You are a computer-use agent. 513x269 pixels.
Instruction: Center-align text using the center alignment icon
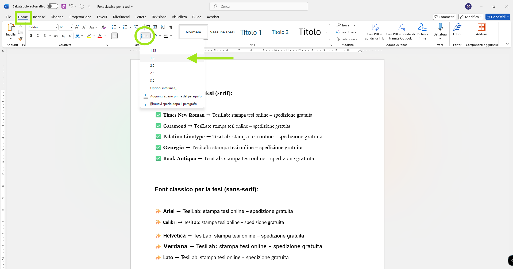(121, 36)
